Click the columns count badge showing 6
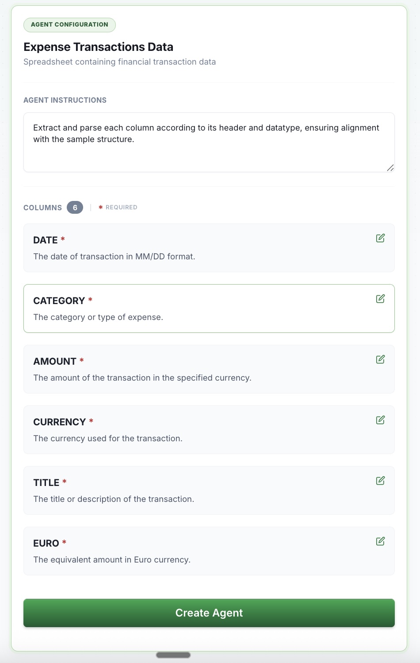 75,207
